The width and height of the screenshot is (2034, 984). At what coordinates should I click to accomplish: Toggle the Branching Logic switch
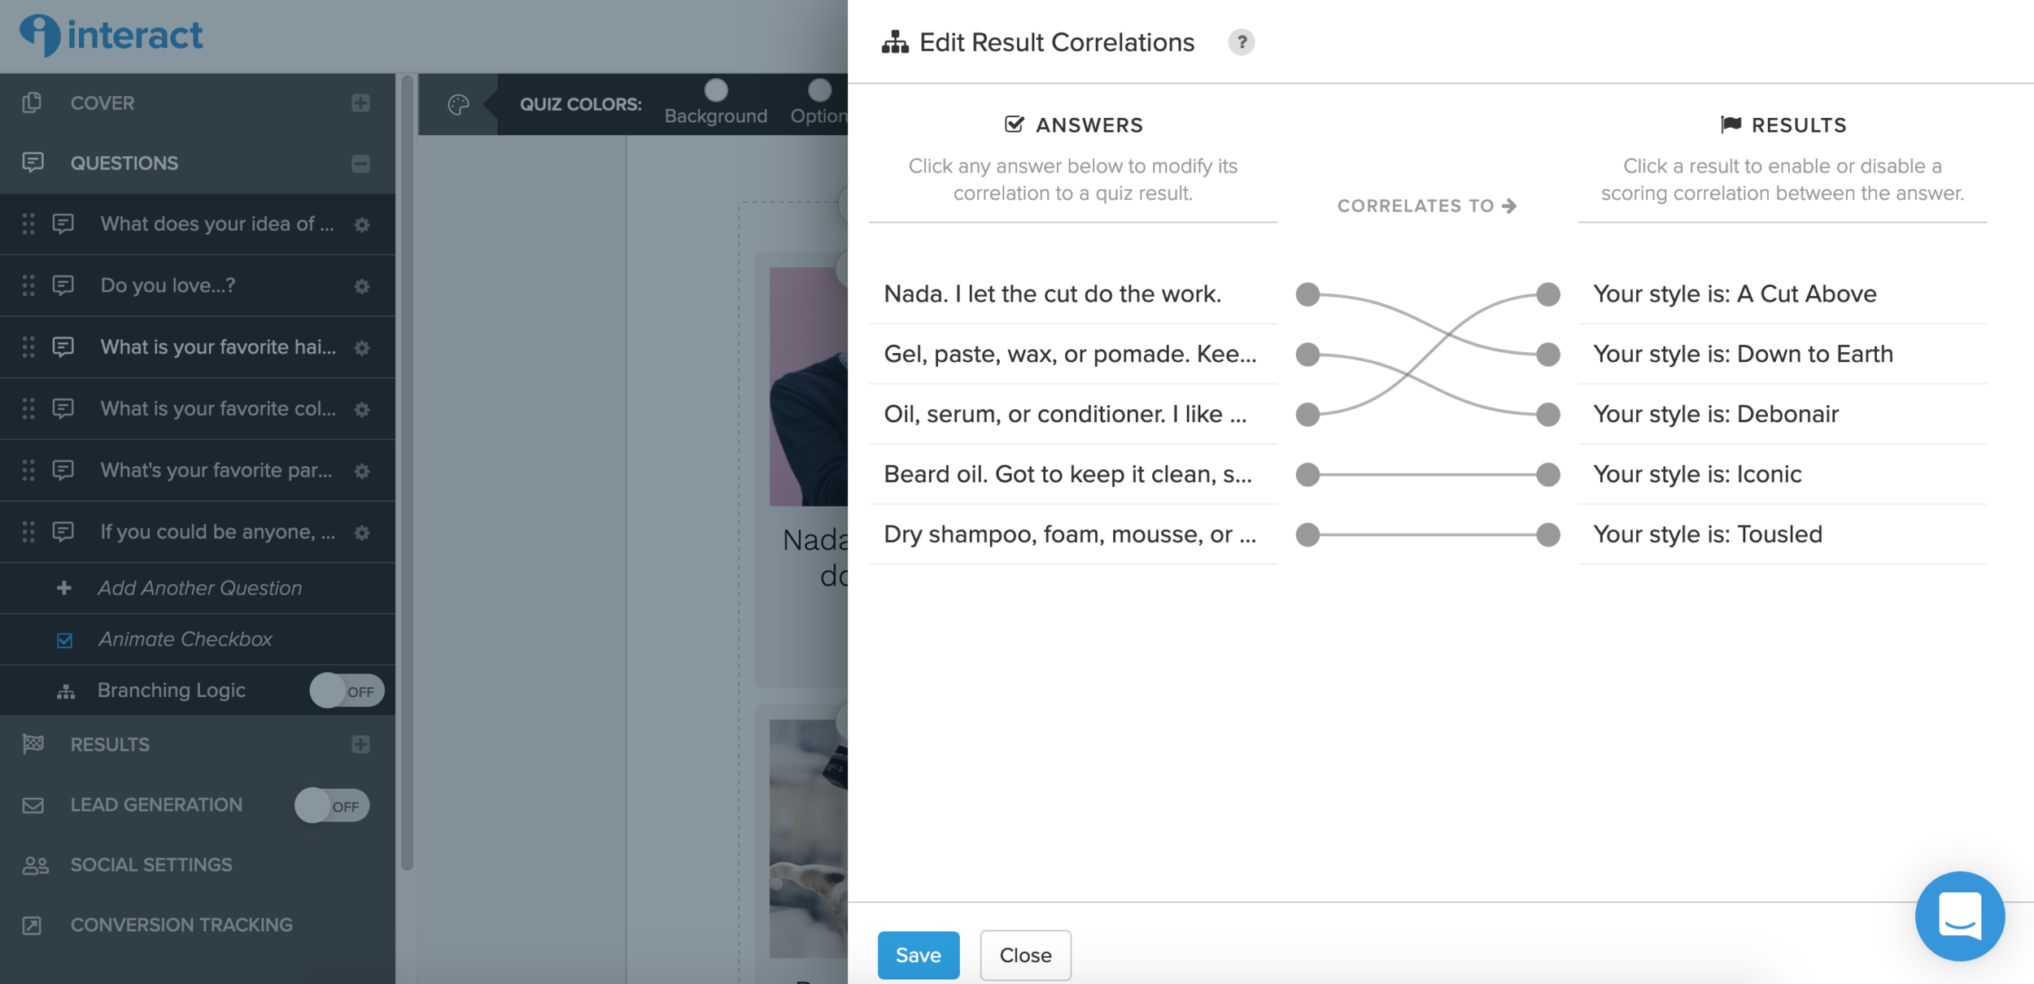pos(347,690)
